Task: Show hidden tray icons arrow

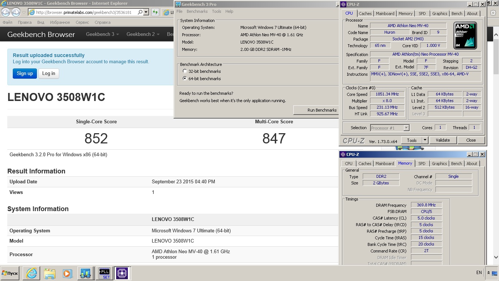Action: click(x=488, y=273)
